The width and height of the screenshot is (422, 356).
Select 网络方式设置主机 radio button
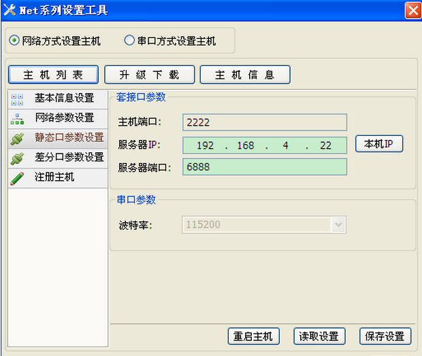(14, 41)
